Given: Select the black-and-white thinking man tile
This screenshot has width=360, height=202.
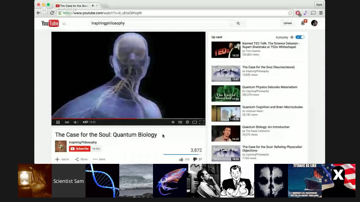Looking at the screenshot, I should click(204, 181).
